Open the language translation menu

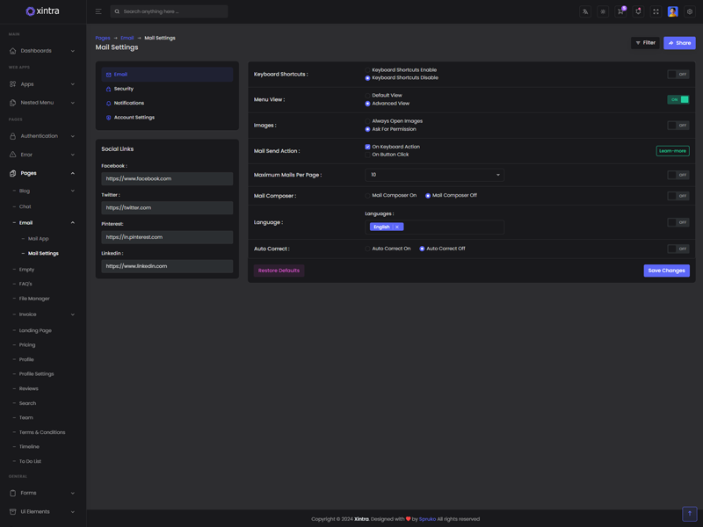tap(585, 11)
